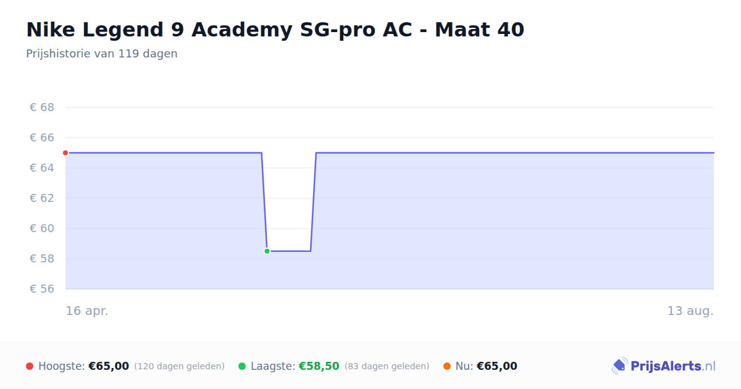Click the orange Nu legend dot

click(x=447, y=366)
